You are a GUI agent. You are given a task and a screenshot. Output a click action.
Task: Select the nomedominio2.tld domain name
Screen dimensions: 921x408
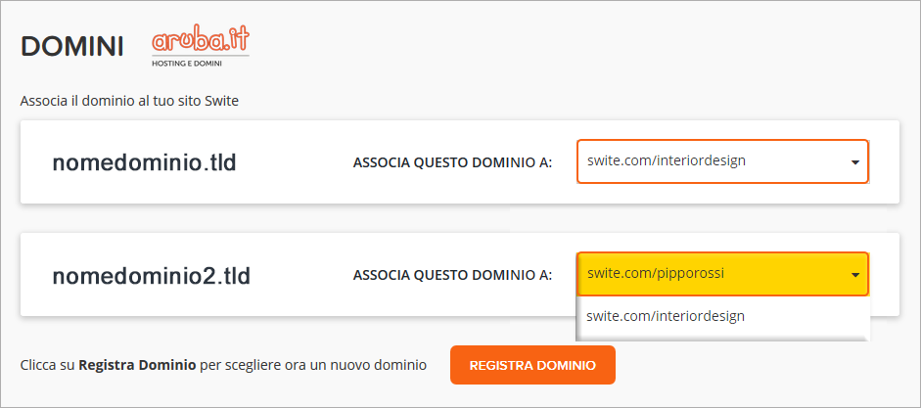[152, 275]
